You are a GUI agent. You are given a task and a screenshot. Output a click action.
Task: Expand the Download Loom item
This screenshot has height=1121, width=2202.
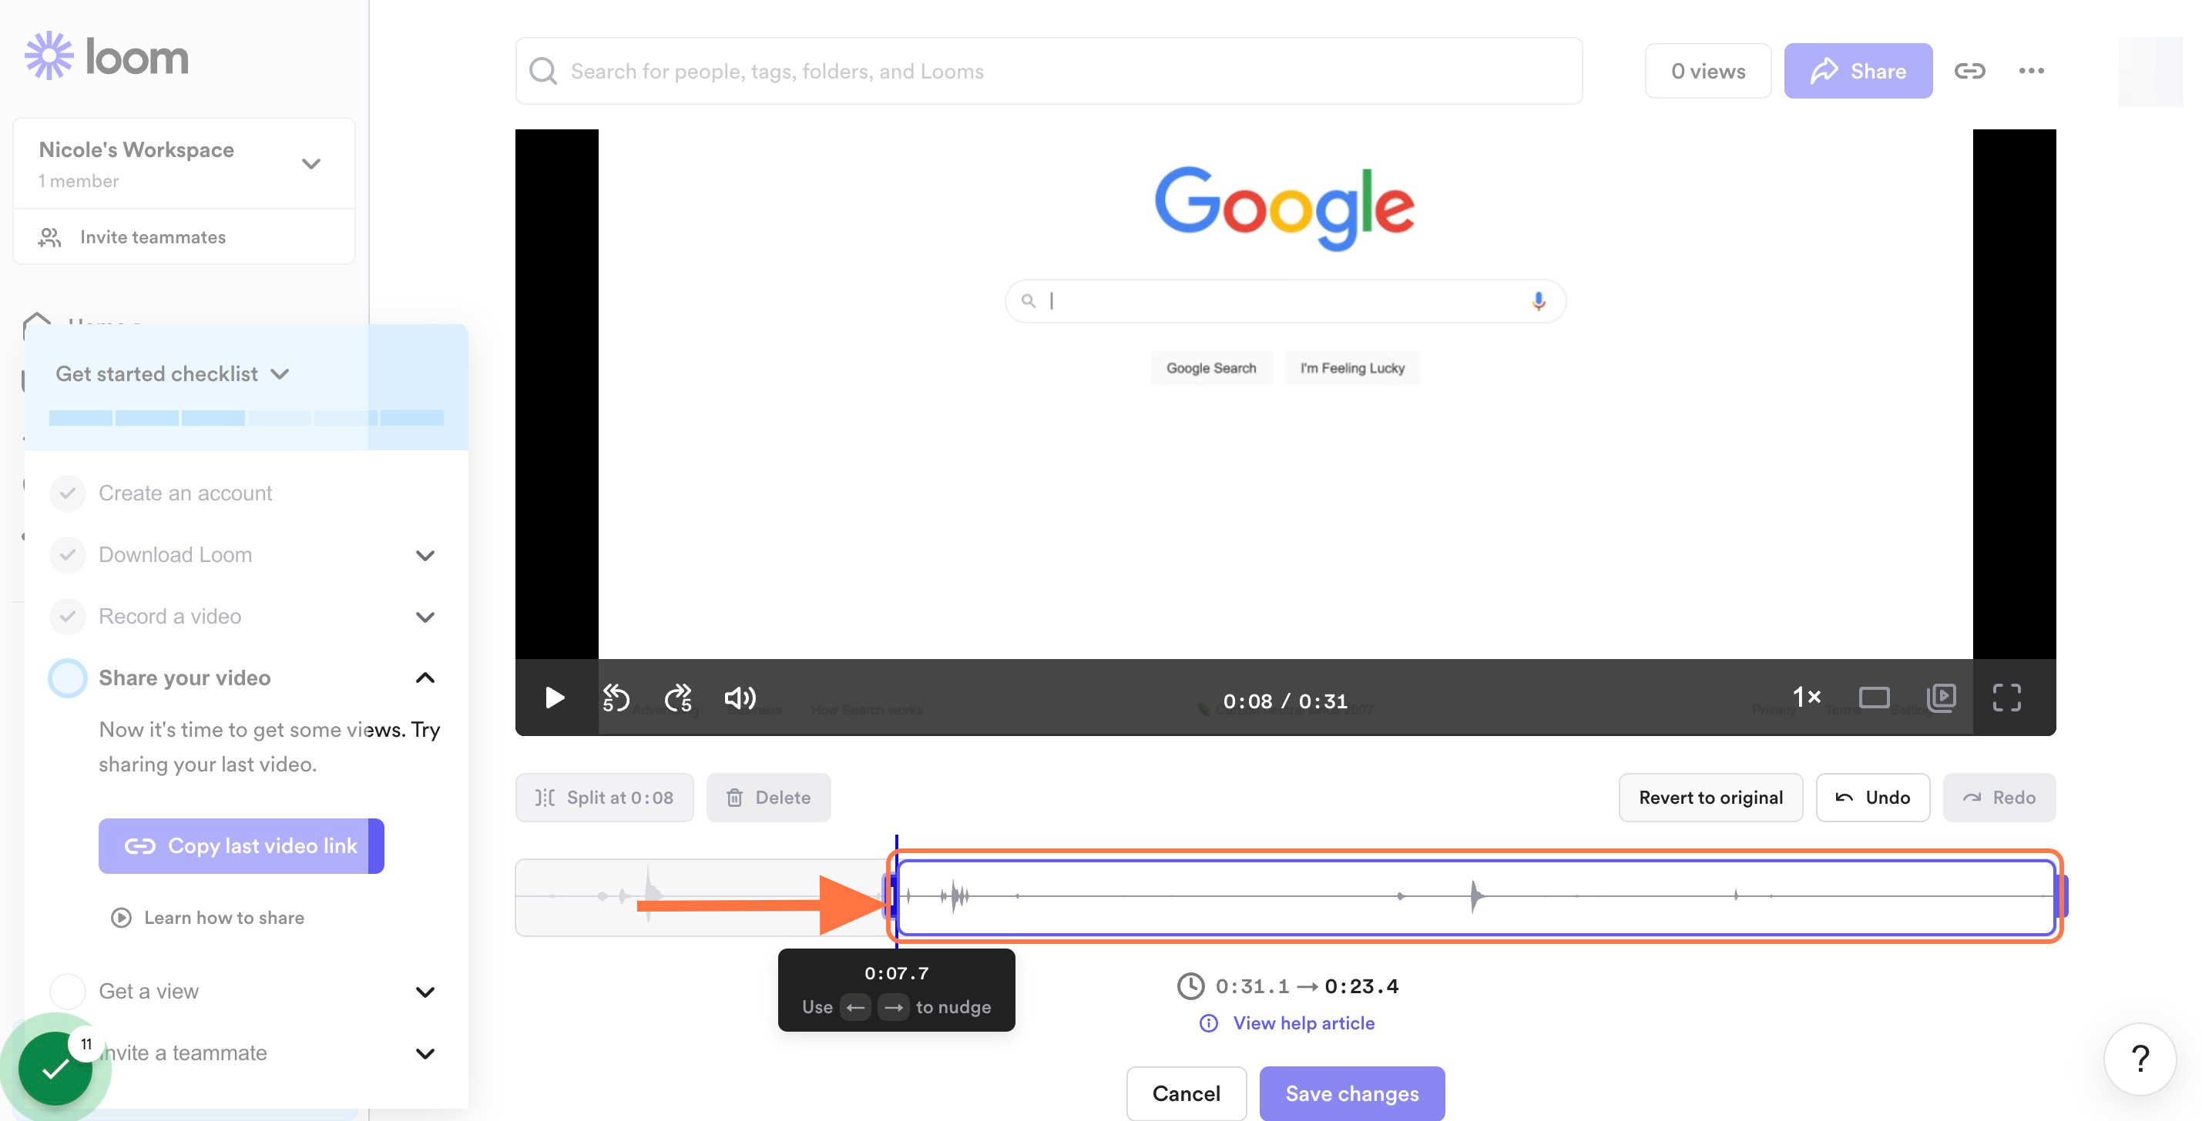pos(425,555)
